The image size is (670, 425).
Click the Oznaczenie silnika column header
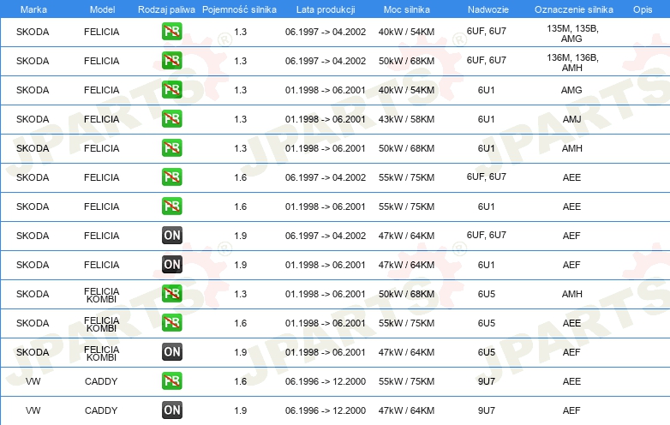[x=573, y=9]
